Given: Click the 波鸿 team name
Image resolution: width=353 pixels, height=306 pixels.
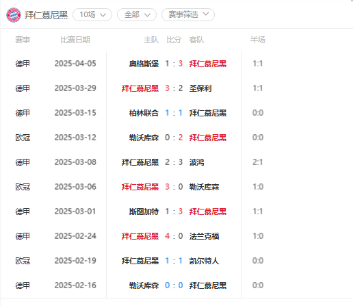Looking at the screenshot, I should click(196, 162).
